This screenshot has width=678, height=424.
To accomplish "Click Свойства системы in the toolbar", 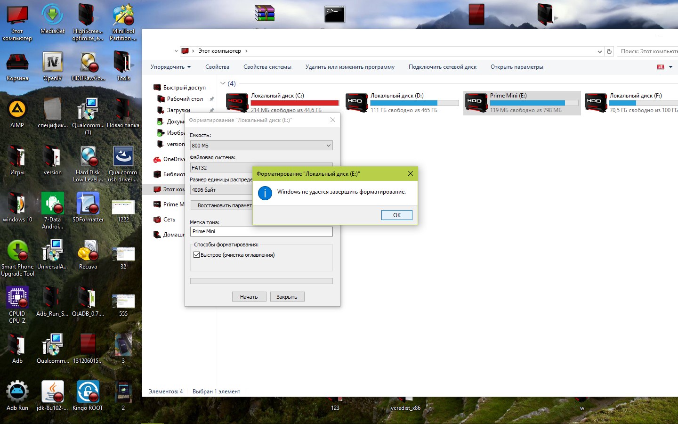I will (267, 67).
